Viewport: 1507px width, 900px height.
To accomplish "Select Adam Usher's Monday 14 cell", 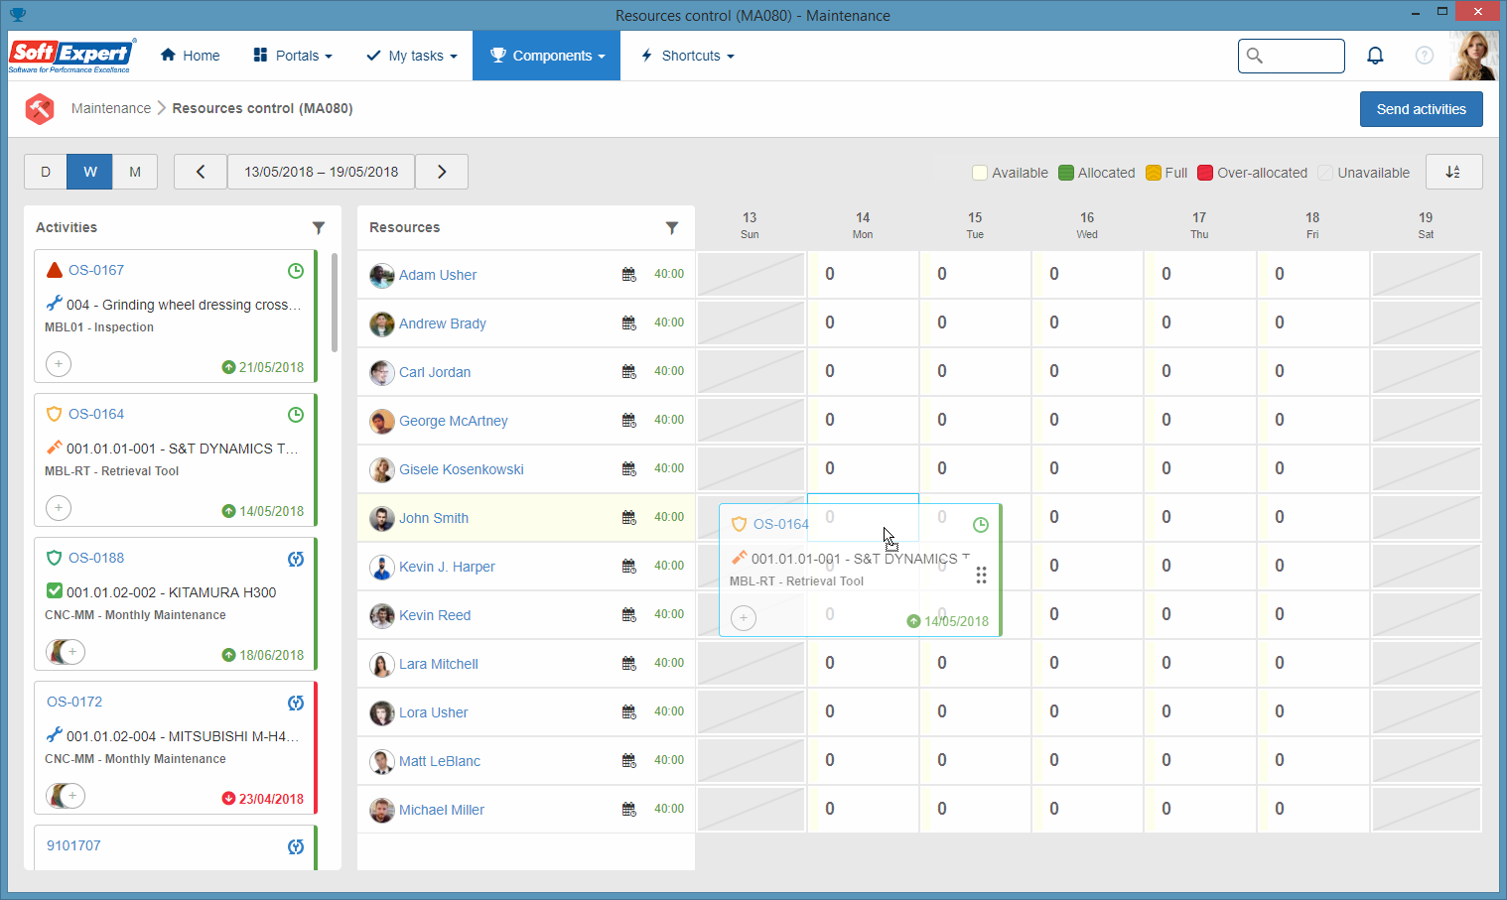I will coord(863,274).
